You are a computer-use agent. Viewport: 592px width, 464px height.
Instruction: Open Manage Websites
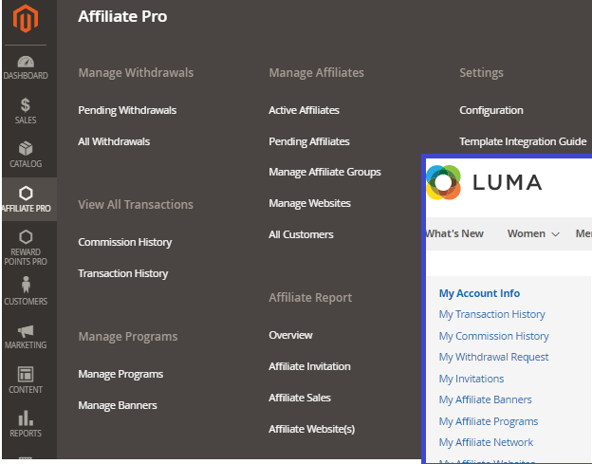(309, 203)
